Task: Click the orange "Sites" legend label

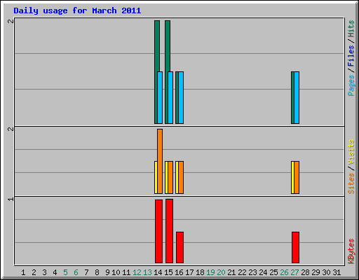Action: click(351, 183)
